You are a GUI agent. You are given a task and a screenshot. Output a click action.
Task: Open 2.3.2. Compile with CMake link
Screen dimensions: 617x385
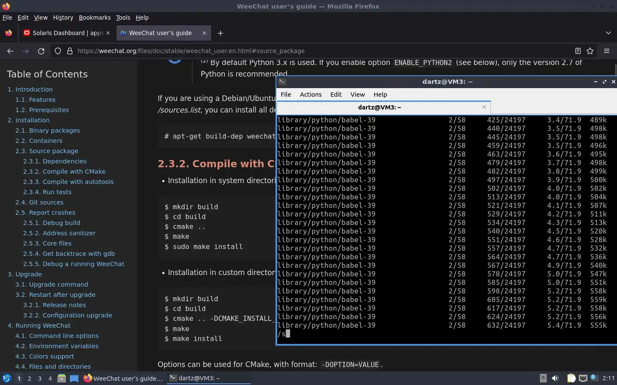point(64,172)
